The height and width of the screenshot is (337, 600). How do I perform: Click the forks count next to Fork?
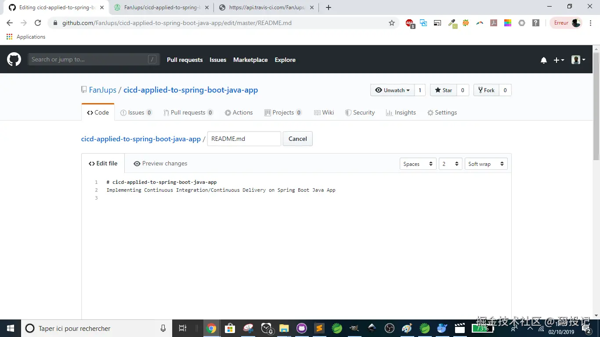click(505, 90)
